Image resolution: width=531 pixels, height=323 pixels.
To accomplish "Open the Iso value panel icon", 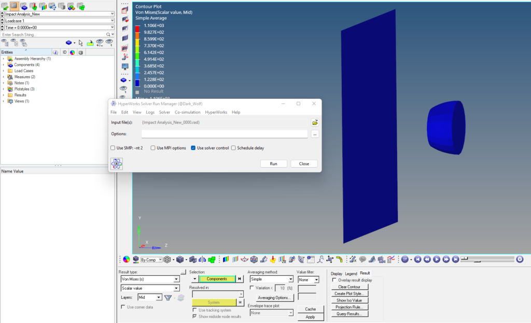I will coord(235,259).
